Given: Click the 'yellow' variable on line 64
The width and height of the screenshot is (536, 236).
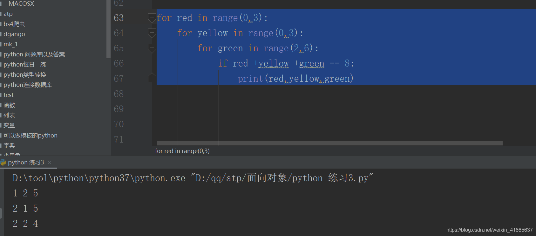Looking at the screenshot, I should coord(213,33).
